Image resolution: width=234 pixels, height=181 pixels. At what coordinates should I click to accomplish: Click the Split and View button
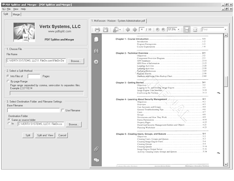coord(45,135)
